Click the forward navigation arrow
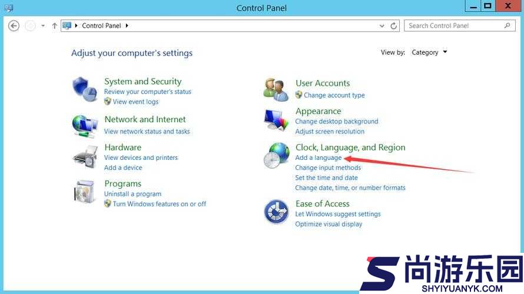524x294 pixels. 30,26
